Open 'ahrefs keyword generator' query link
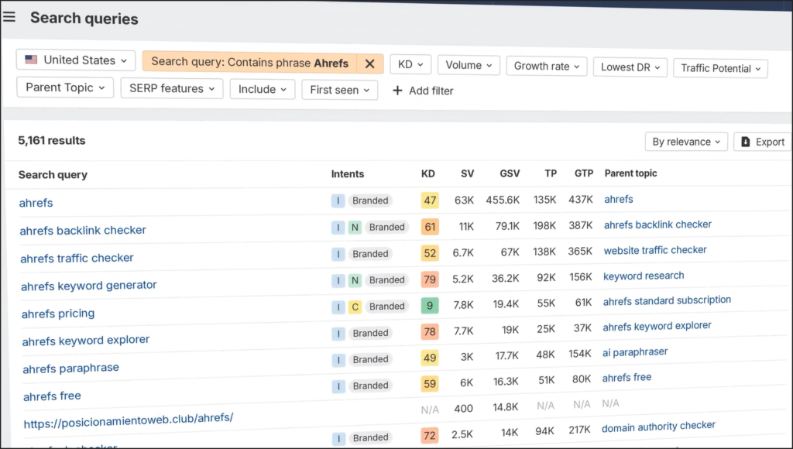The height and width of the screenshot is (449, 793). [89, 286]
